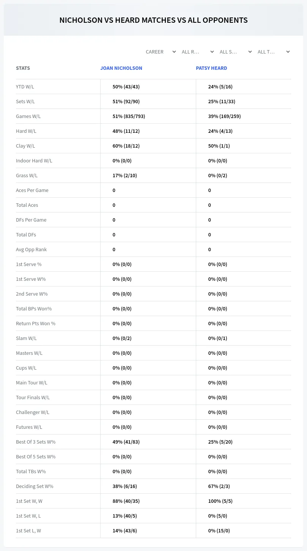Select the Slam W/L row label
Image resolution: width=307 pixels, height=551 pixels.
(x=26, y=338)
